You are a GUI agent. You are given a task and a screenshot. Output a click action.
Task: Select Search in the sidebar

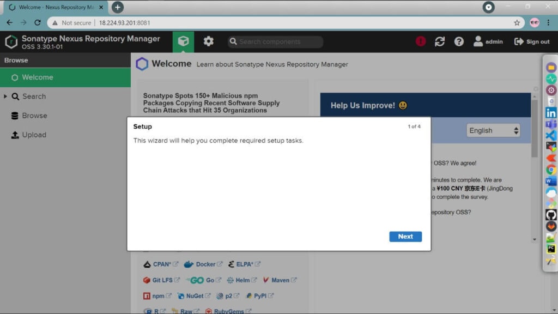34,96
